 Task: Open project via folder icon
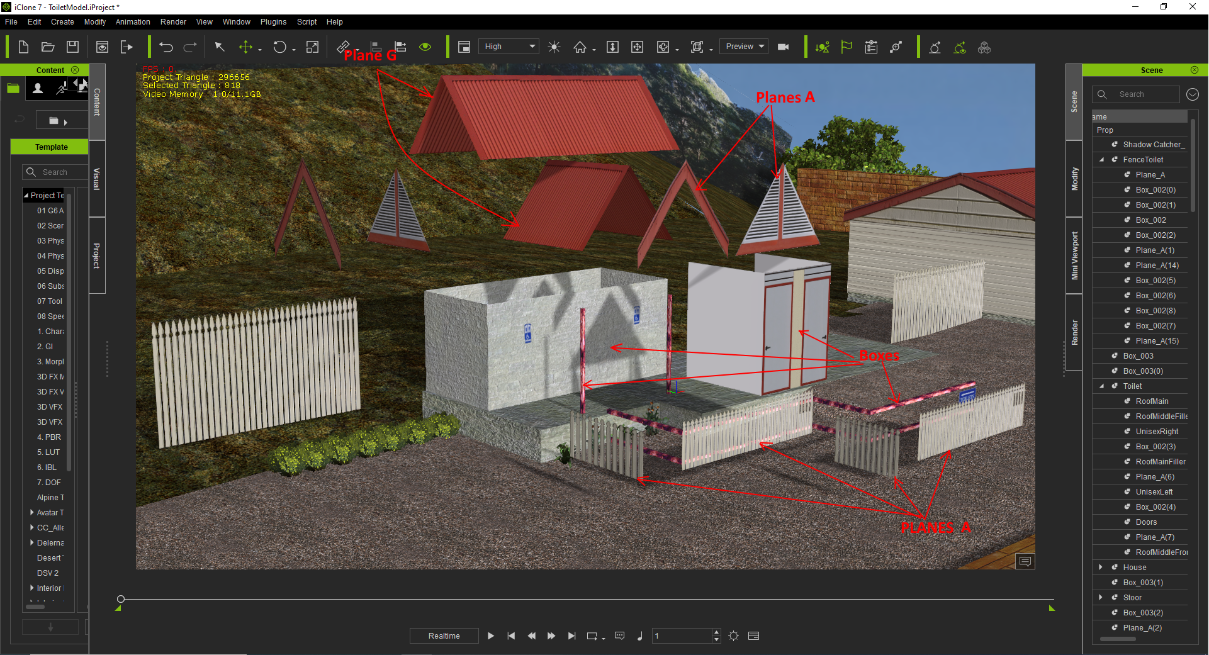click(48, 47)
